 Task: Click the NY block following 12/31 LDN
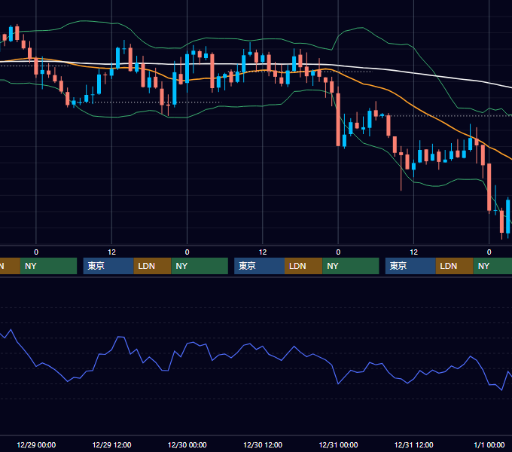(x=492, y=266)
